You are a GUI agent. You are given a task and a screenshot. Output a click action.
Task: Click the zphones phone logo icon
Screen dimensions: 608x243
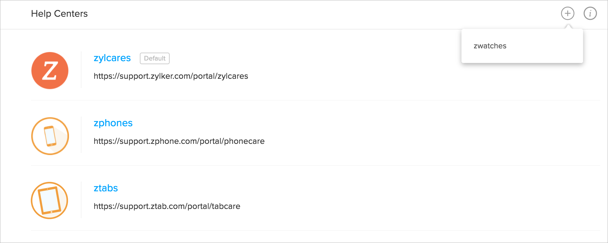point(50,136)
